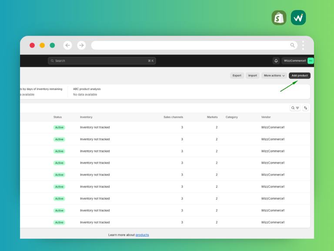Click the Export button
Image resolution: width=334 pixels, height=251 pixels.
237,75
